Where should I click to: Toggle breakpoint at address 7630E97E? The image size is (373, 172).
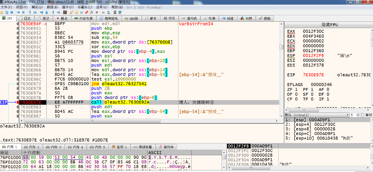pos(18,102)
